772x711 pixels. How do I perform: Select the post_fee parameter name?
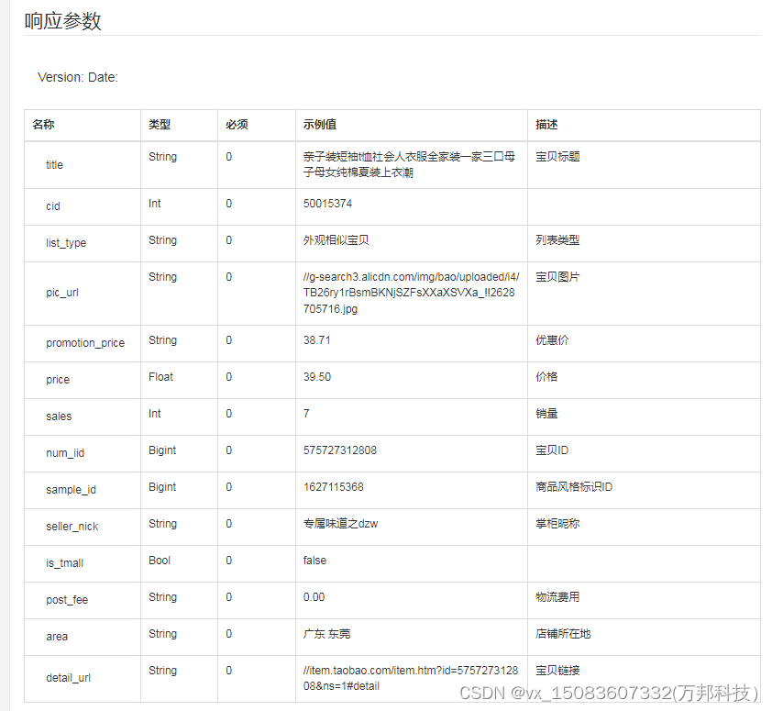pyautogui.click(x=67, y=600)
